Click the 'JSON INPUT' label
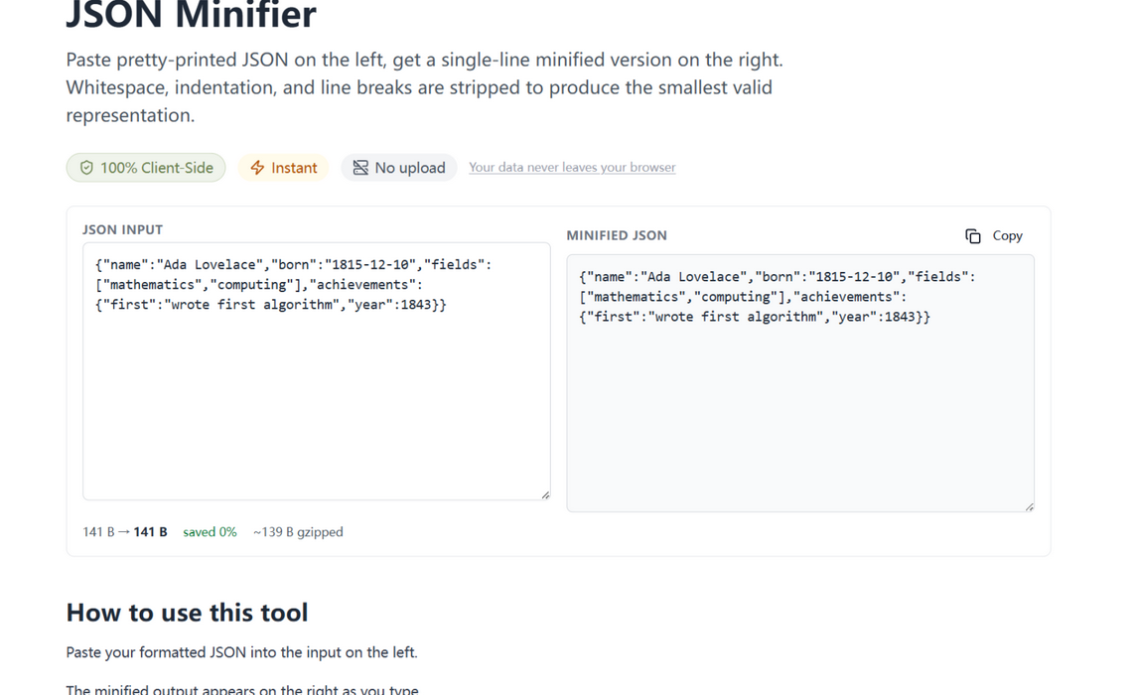This screenshot has height=695, width=1132. (123, 229)
